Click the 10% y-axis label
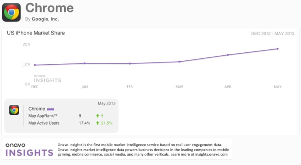Viewport: 301px width, 165px height. [26, 64]
